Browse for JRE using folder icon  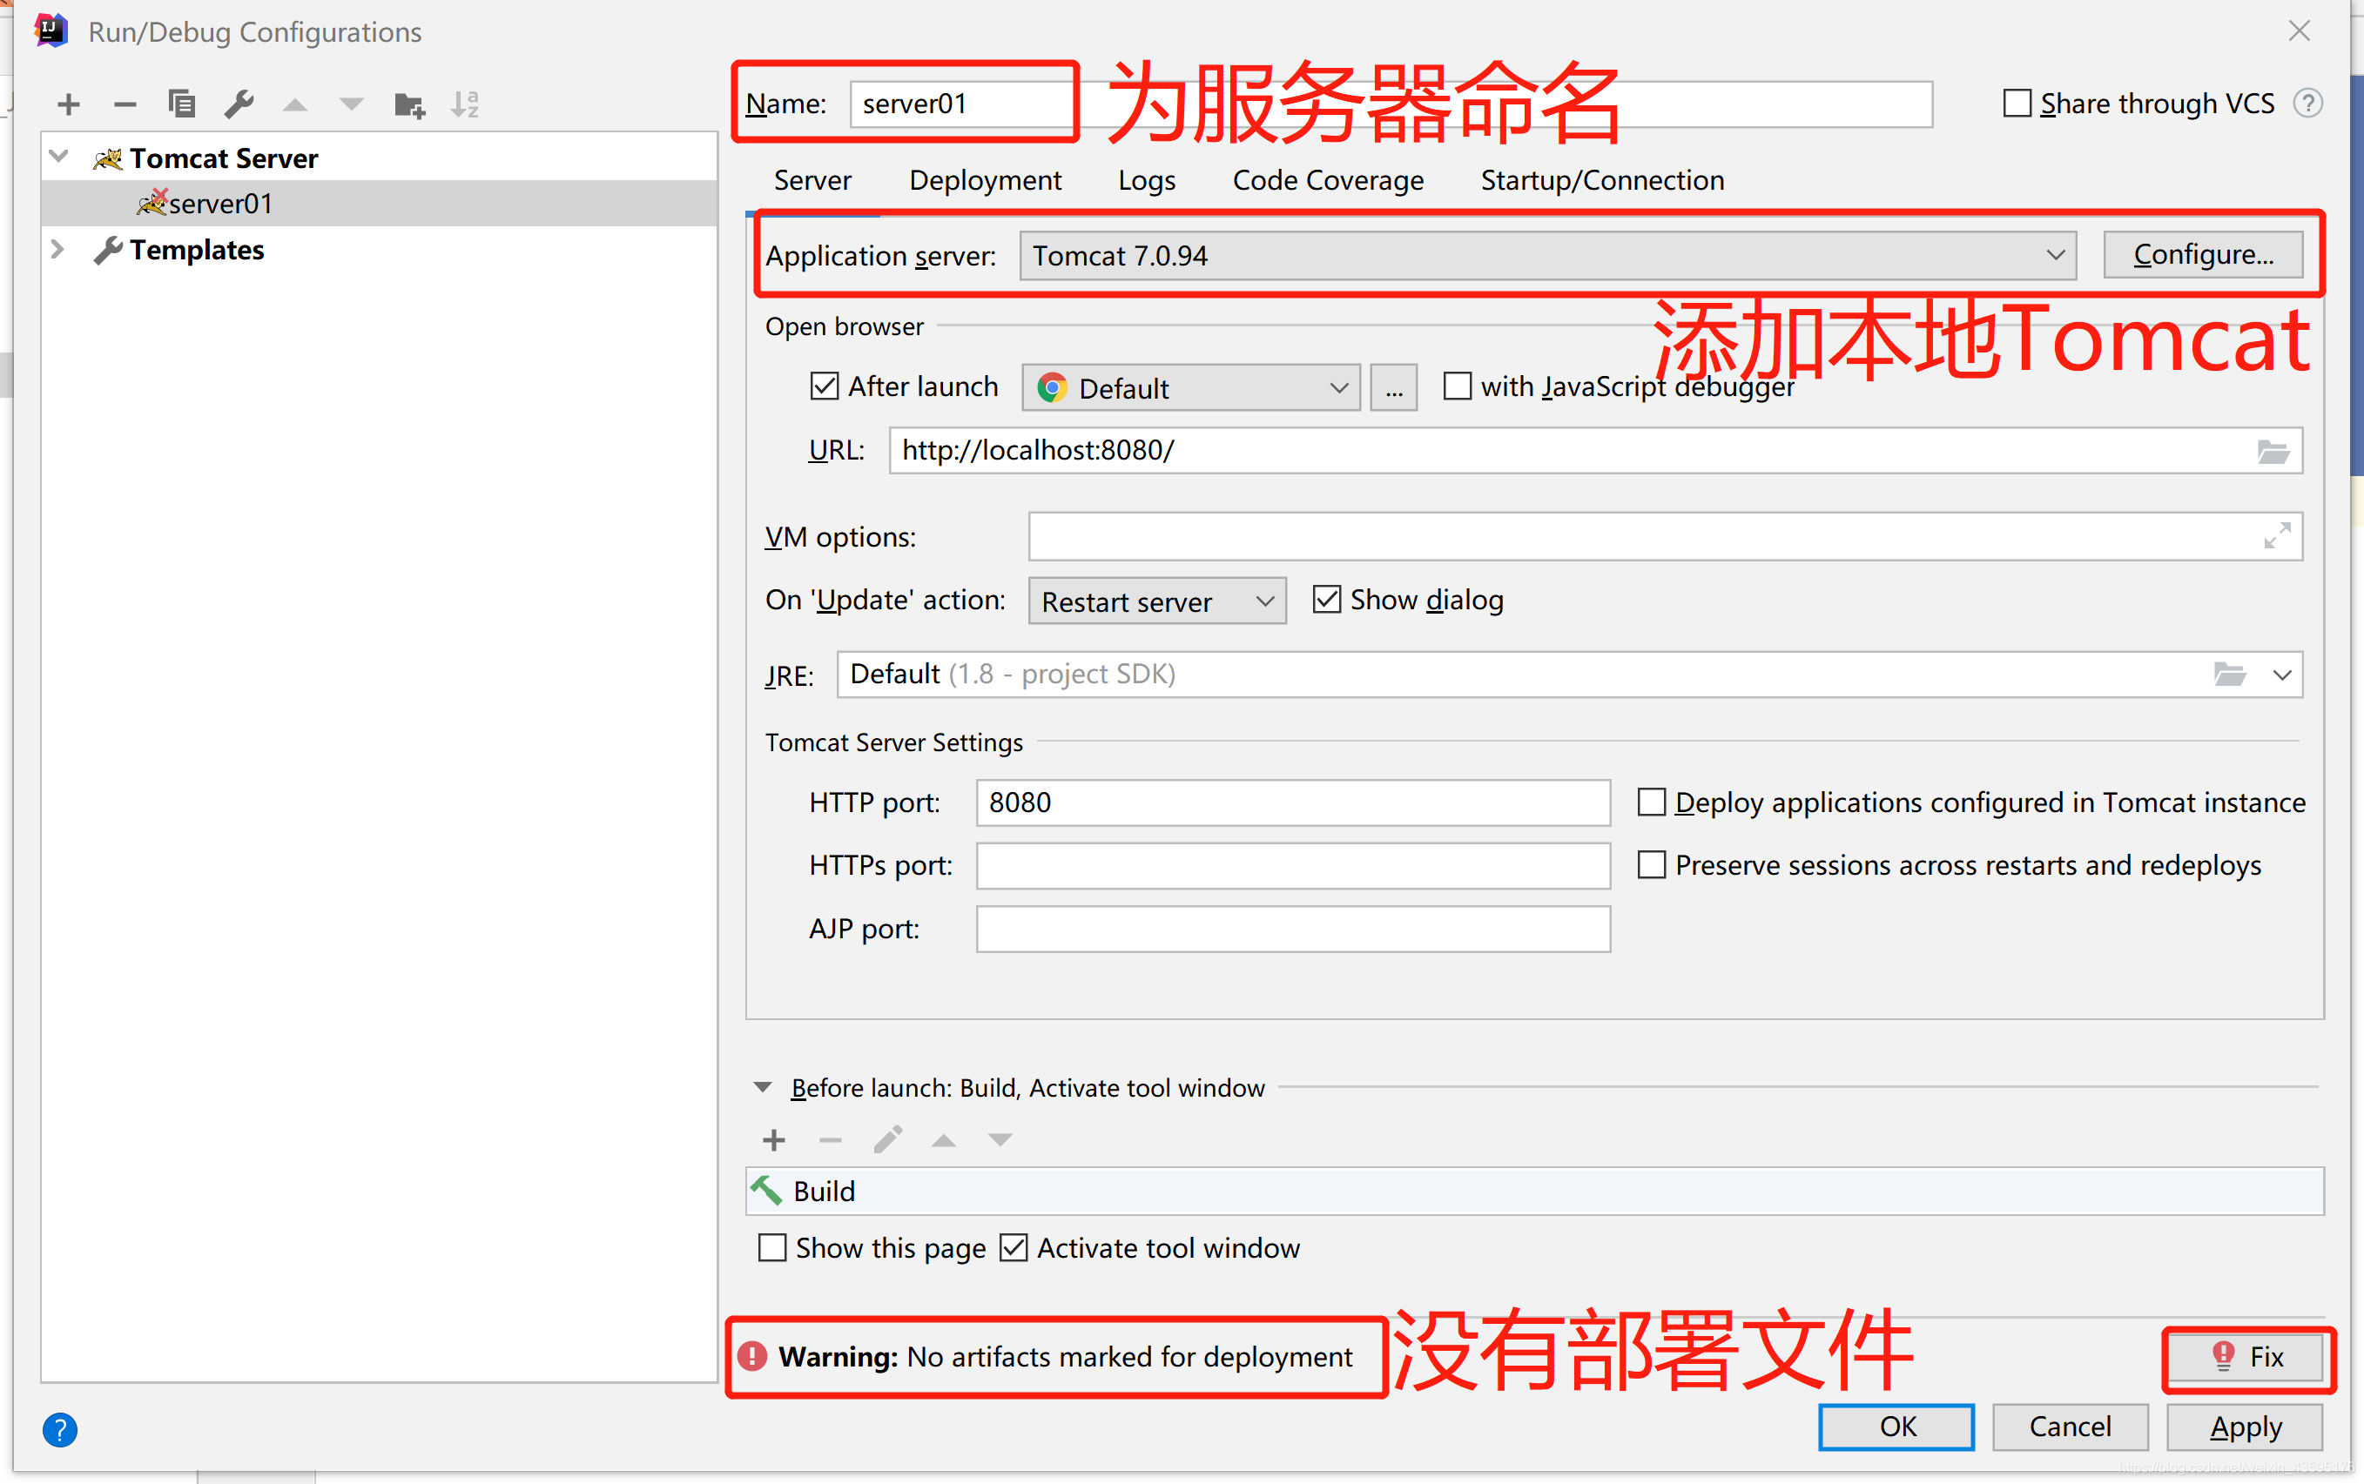[2230, 675]
